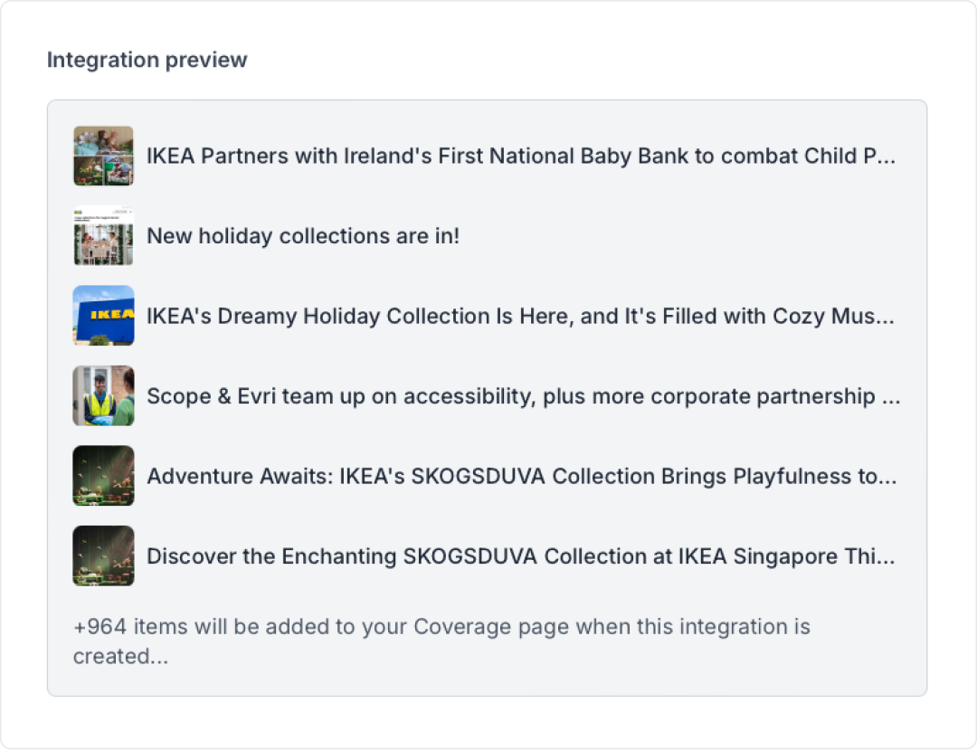
Task: Open the Scope & Evri courier thumbnail
Action: pos(103,395)
